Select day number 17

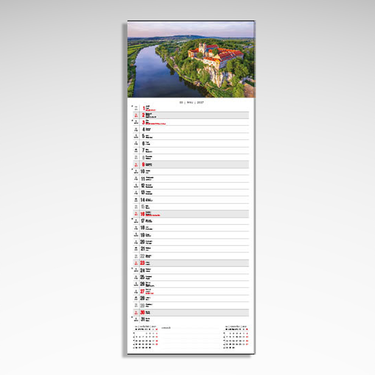point(143,221)
